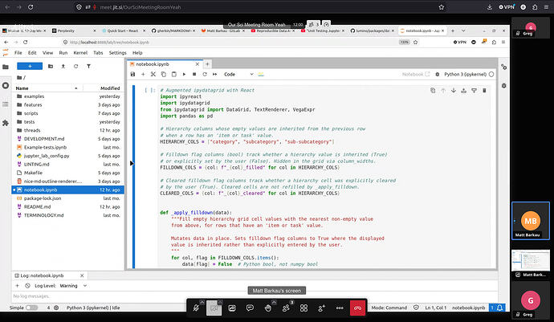Image resolution: width=554 pixels, height=322 pixels.
Task: Duplicate cell using cell toolbar copy icon
Action: click(433, 91)
